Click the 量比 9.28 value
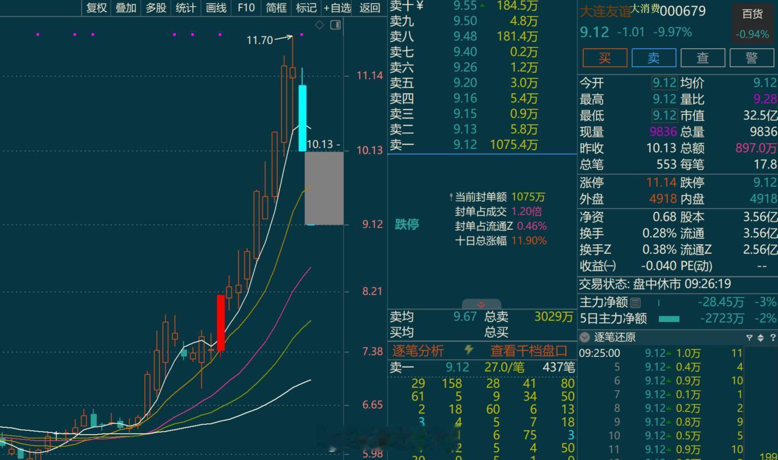Viewport: 778px width, 460px height. click(765, 99)
